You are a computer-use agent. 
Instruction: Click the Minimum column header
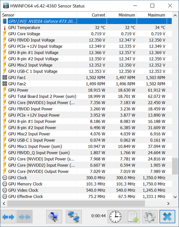pos(122,15)
